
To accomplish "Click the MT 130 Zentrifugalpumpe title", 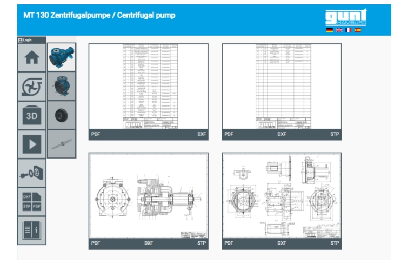I will (x=99, y=15).
